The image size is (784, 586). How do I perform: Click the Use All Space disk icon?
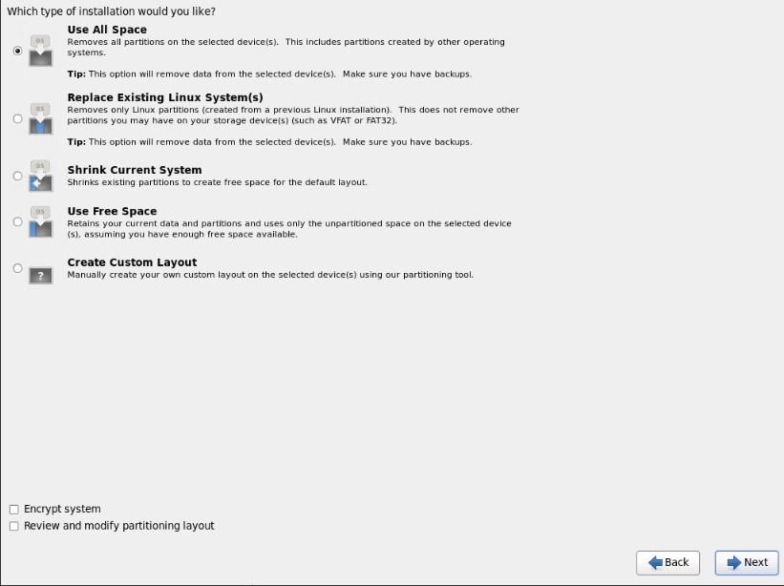pos(40,51)
